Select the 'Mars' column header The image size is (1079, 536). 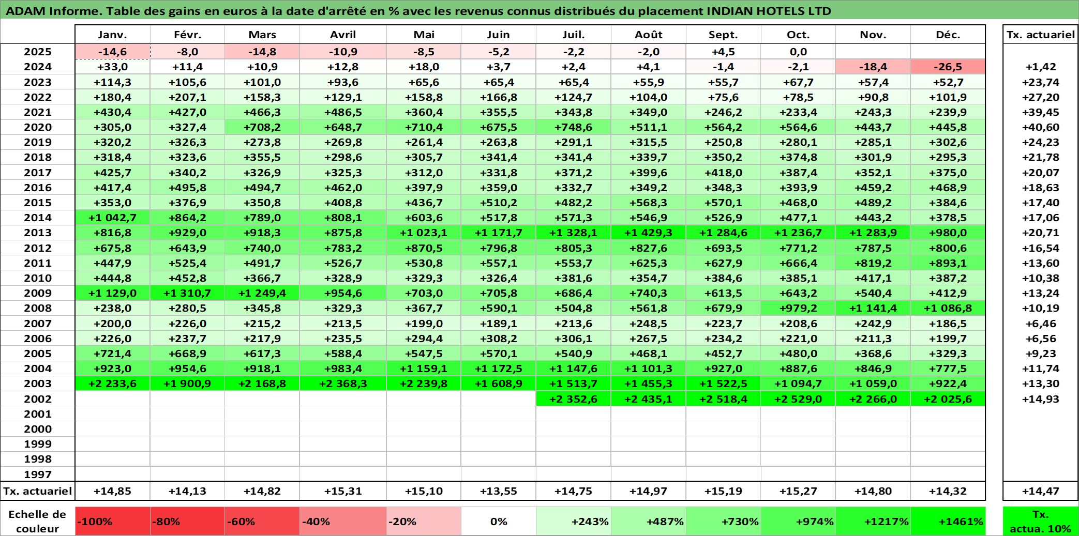pos(262,35)
